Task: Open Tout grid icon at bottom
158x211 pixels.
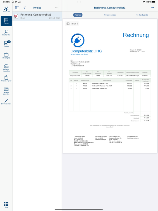Action: [6, 205]
